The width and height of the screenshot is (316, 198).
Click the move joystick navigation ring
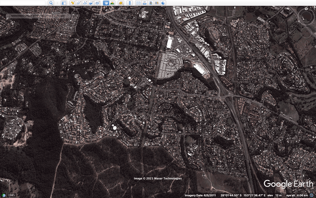tap(306, 33)
